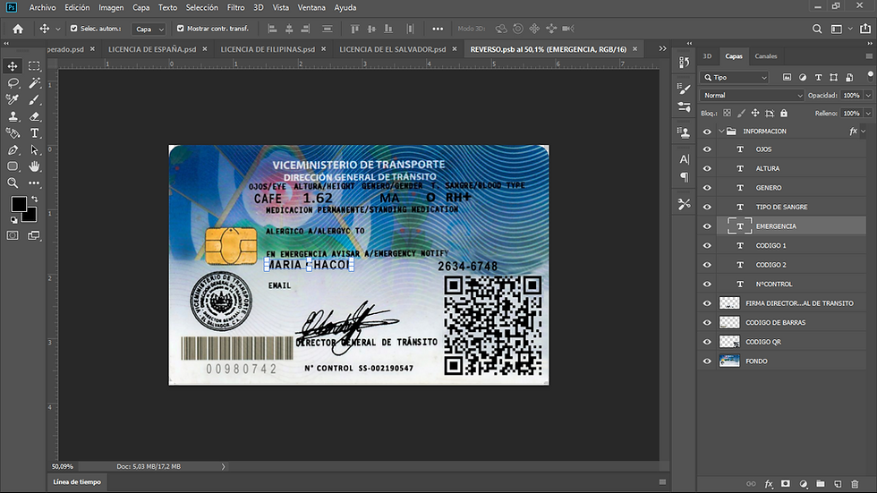Image resolution: width=877 pixels, height=493 pixels.
Task: Switch to LICENCIA DE ESPAÑA.psd tab
Action: [152, 49]
